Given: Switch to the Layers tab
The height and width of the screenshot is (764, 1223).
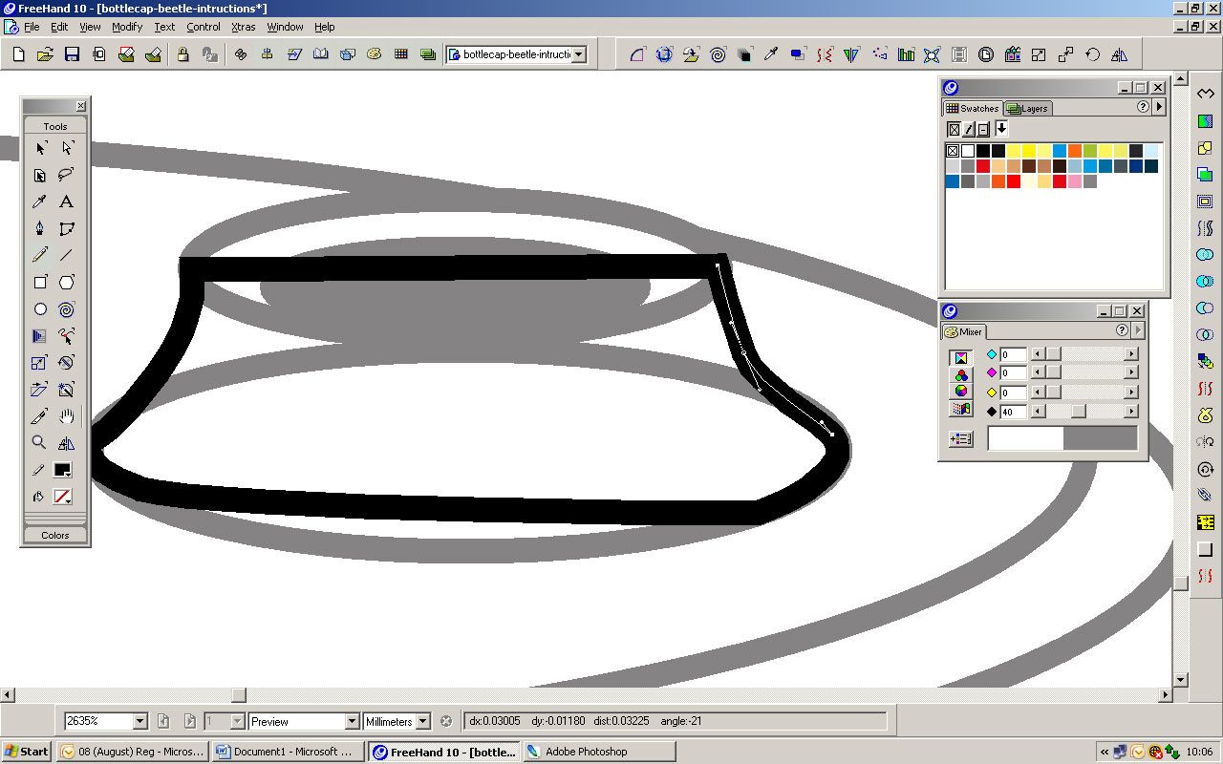Looking at the screenshot, I should click(x=1028, y=108).
